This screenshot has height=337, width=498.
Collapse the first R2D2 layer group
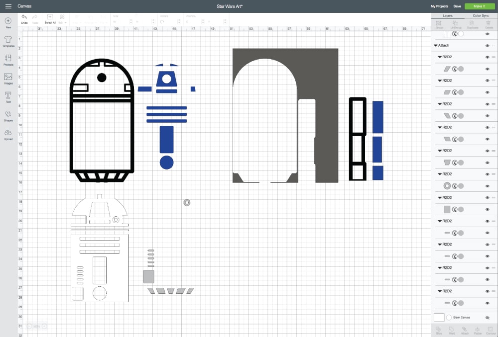pyautogui.click(x=440, y=57)
